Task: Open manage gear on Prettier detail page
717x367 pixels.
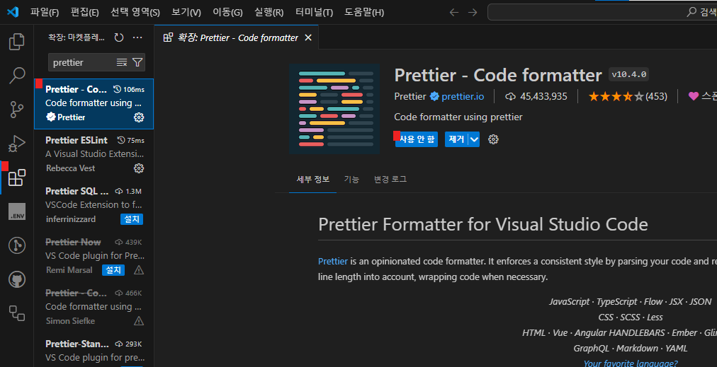Action: coord(493,139)
